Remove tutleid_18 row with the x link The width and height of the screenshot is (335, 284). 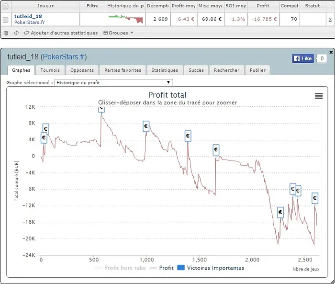coord(330,20)
